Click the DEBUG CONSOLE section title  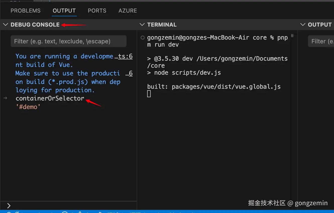35,25
